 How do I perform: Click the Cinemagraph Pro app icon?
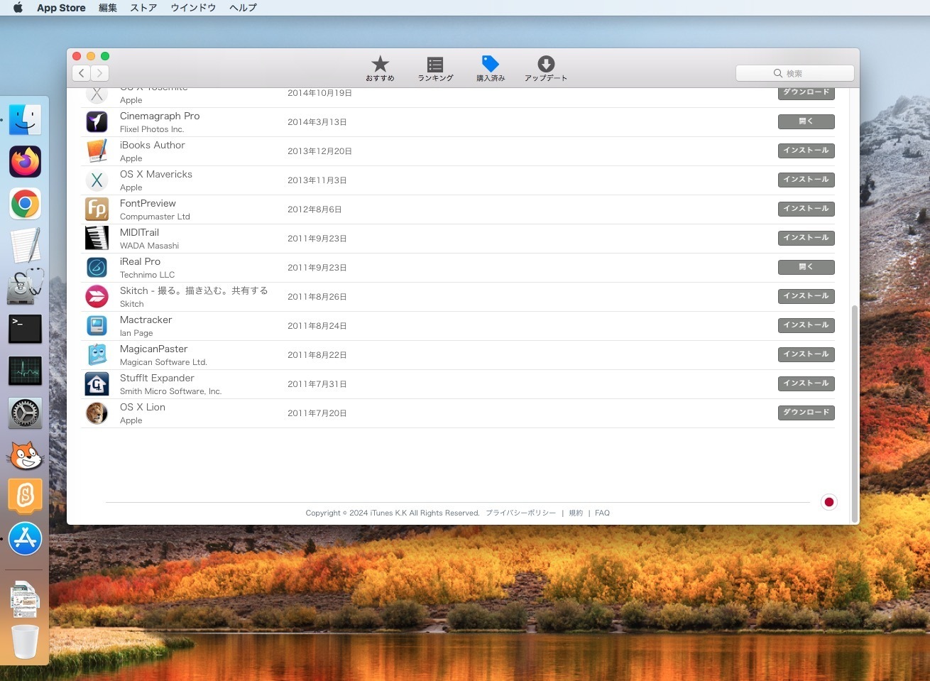click(97, 122)
